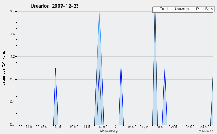
Task: Click the '20 h' x-axis label
Action: tap(159, 127)
